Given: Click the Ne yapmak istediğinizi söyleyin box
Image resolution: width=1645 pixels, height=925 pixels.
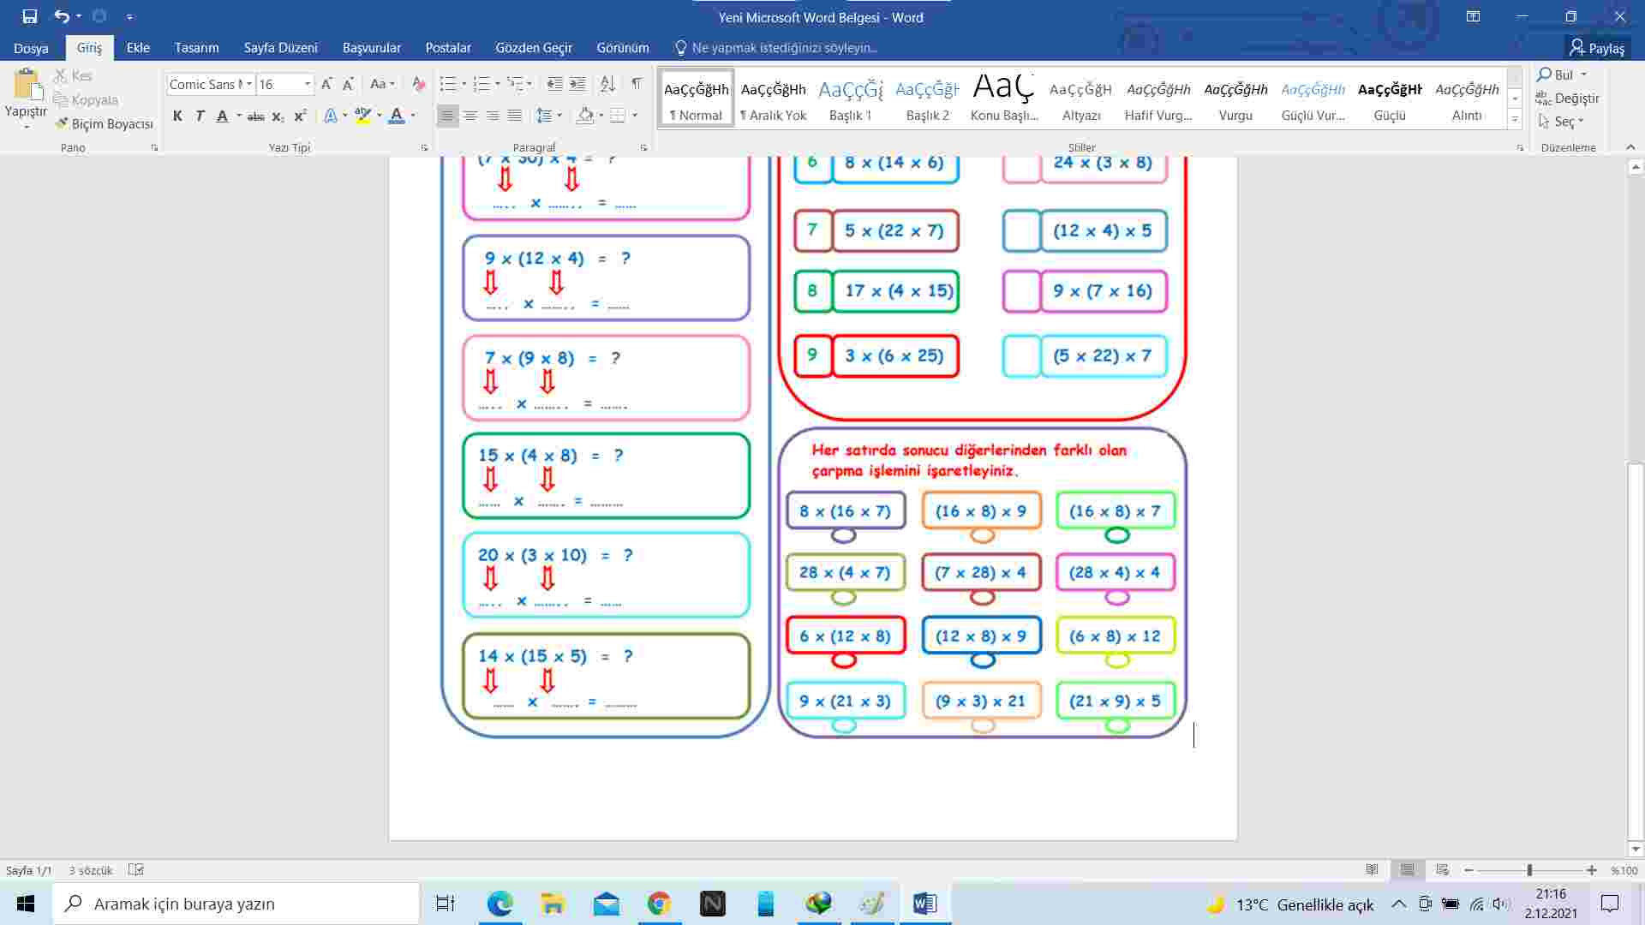Looking at the screenshot, I should 776,48.
